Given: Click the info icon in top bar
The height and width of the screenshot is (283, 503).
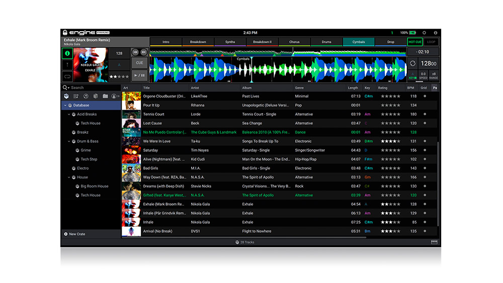Looking at the screenshot, I should click(435, 33).
